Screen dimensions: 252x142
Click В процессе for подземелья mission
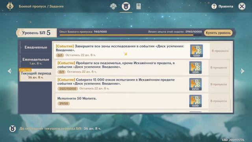(219, 67)
